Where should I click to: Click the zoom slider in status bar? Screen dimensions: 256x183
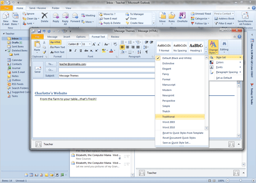tap(240, 181)
